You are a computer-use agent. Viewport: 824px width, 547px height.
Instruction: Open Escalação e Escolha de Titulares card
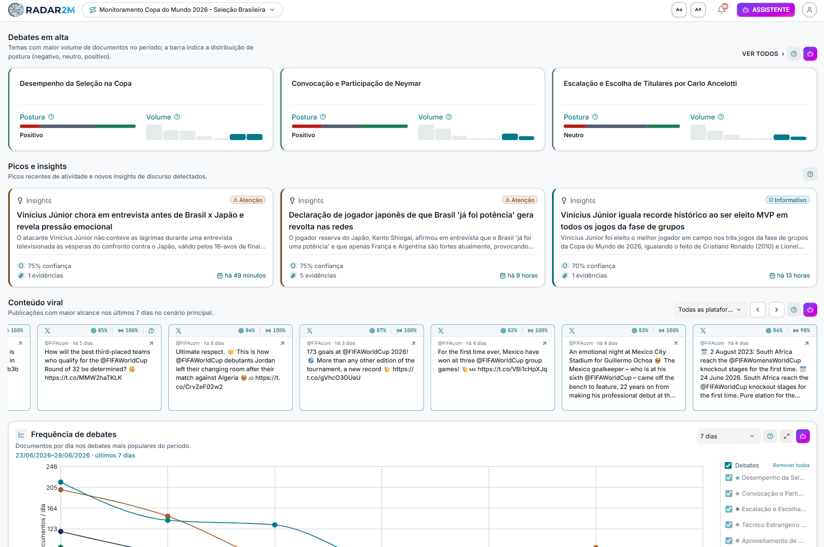[685, 109]
